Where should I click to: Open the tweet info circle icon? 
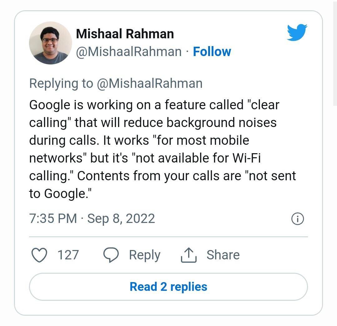(x=298, y=219)
